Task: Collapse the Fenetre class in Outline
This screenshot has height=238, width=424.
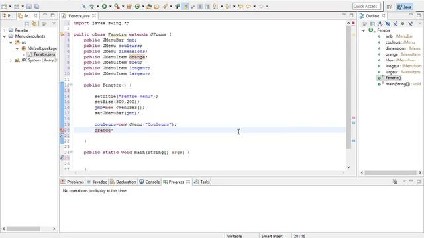Action: 364,30
